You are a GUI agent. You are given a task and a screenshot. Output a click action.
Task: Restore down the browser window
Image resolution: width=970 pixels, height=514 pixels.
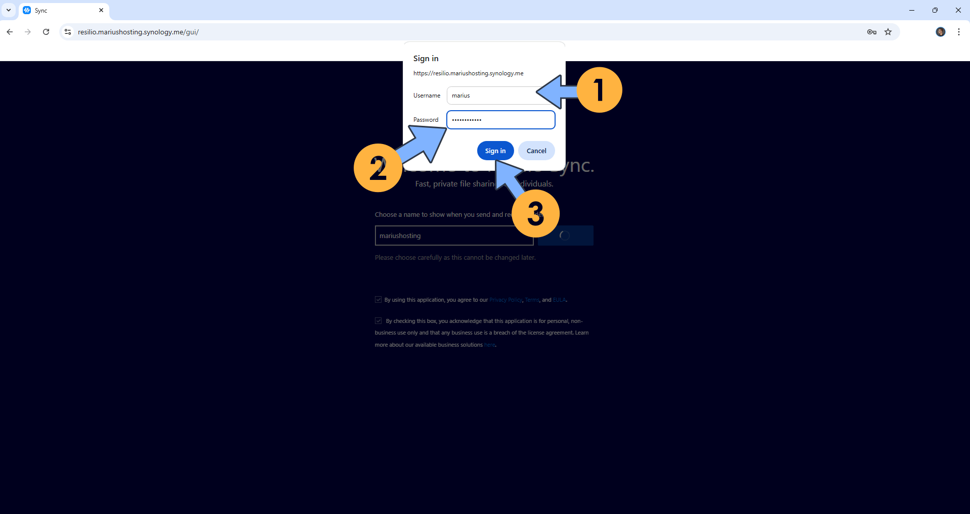935,10
